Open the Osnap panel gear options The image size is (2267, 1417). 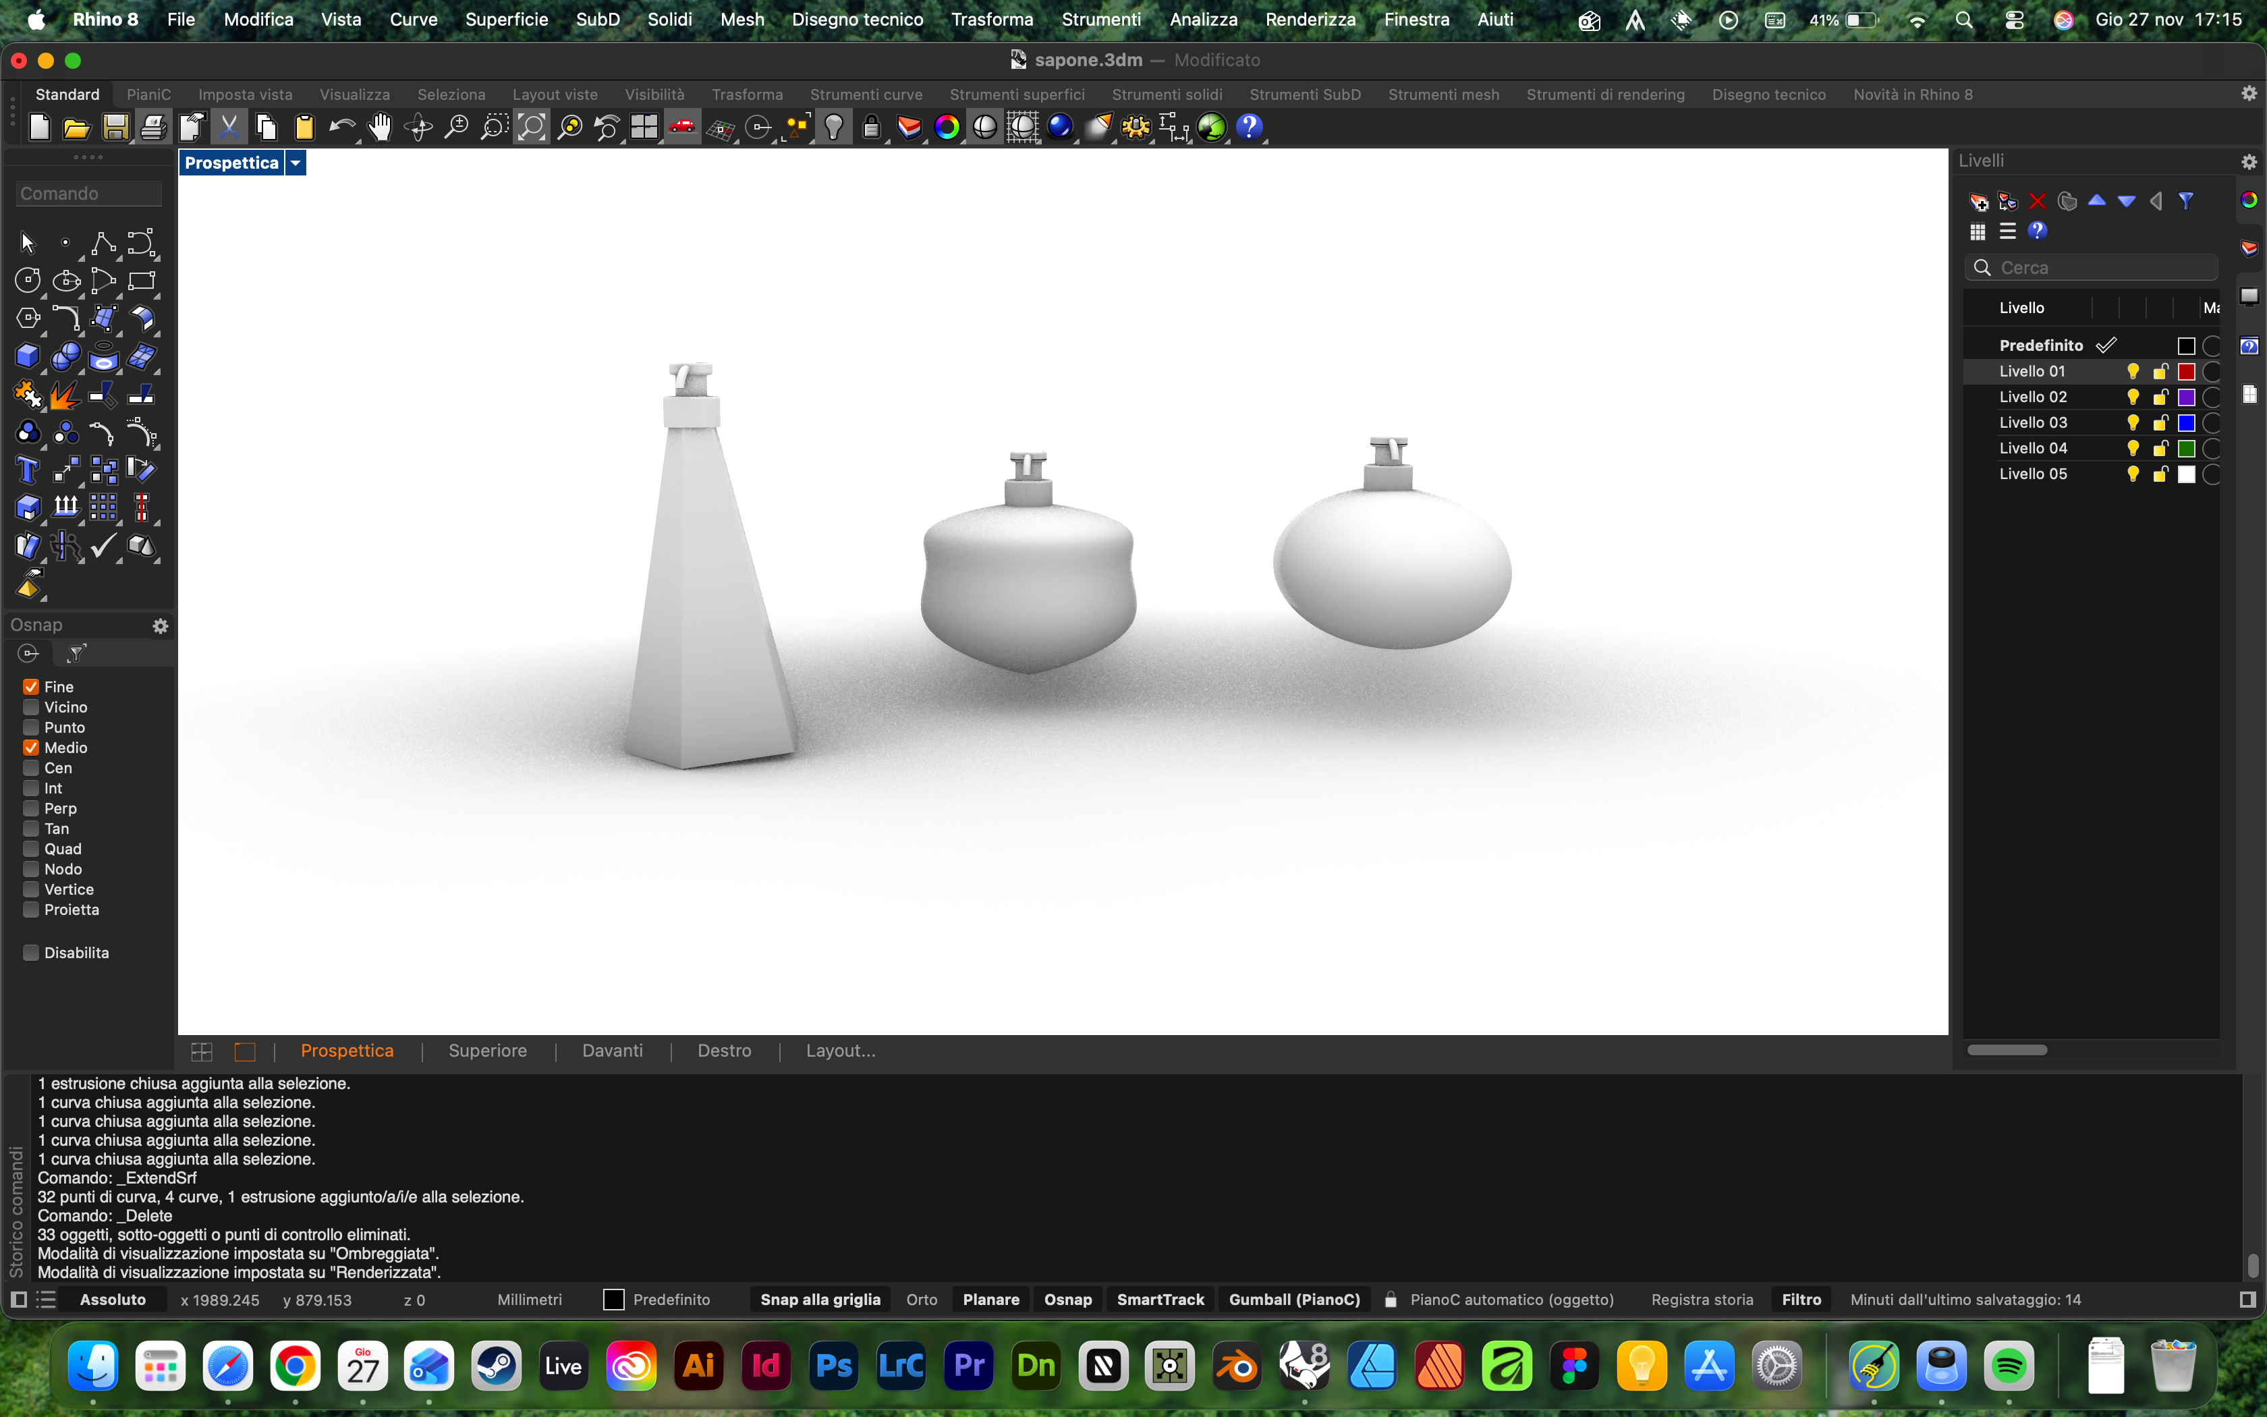[x=160, y=626]
